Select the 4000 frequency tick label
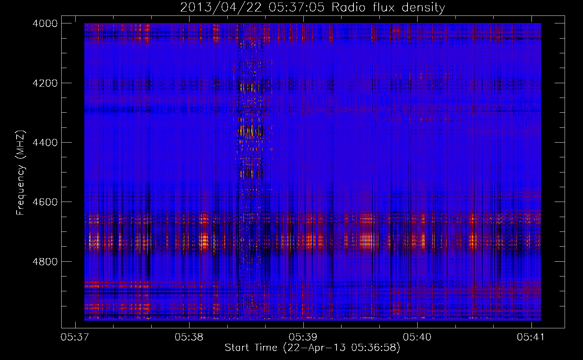This screenshot has height=360, width=583. click(x=45, y=23)
